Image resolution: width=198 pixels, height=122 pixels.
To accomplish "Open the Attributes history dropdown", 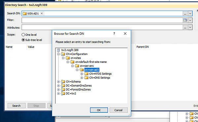I will pyautogui.click(x=190, y=27).
